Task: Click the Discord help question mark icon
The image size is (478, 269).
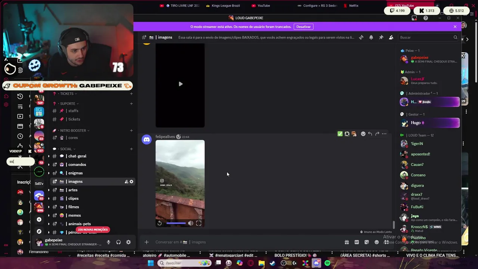Action: pos(426,18)
